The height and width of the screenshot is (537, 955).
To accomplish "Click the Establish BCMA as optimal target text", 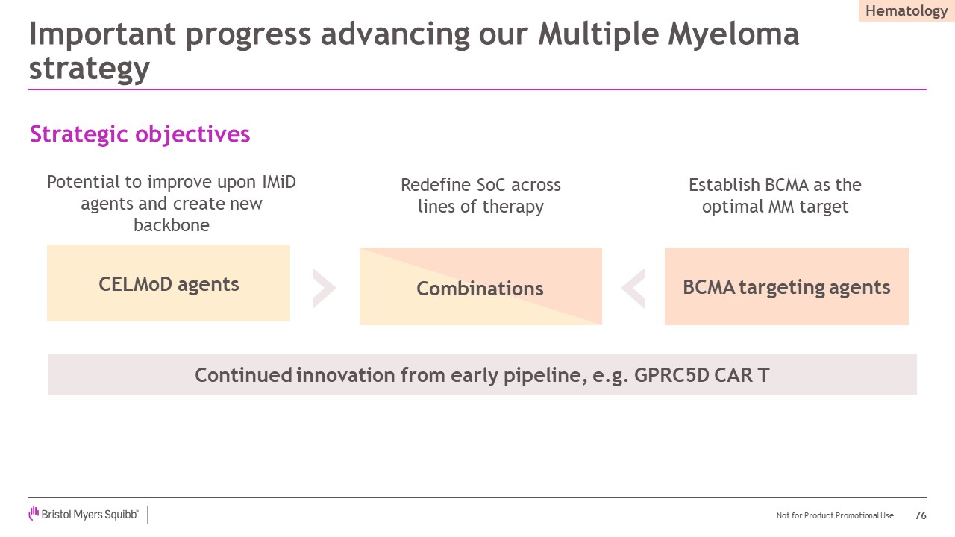I will tap(775, 195).
